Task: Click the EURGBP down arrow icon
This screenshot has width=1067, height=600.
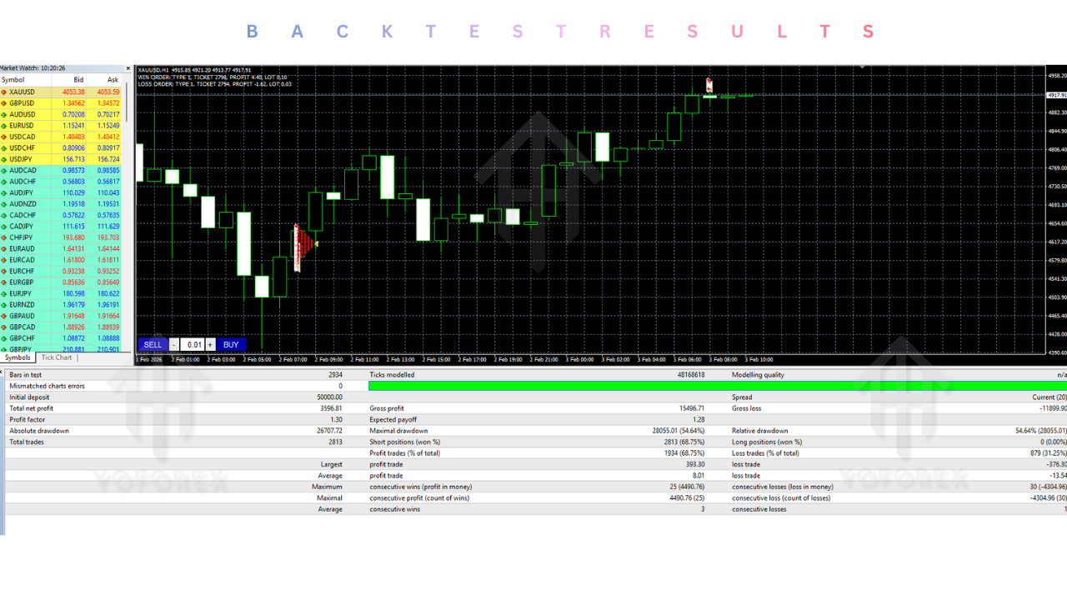Action: click(4, 282)
